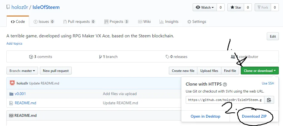Click Download ZIP
Viewport: 283px width, 126px height.
coord(254,116)
